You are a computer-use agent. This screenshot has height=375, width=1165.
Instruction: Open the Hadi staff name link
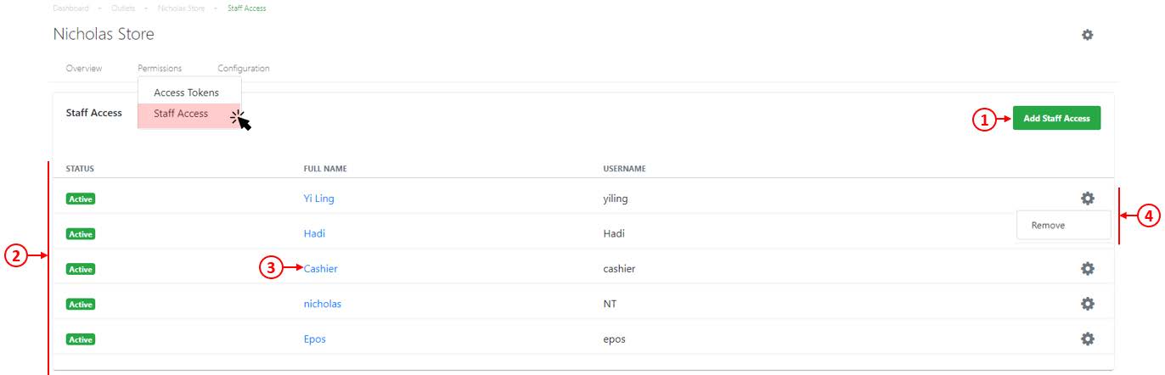[x=314, y=233]
